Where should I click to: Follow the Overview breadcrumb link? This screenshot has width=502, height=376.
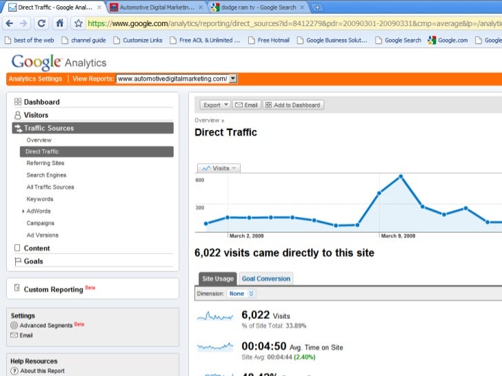pos(207,121)
